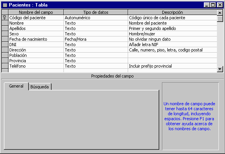Viewport: 225px width, 154px height.
Task: Open the General properties tab
Action: [x=16, y=86]
